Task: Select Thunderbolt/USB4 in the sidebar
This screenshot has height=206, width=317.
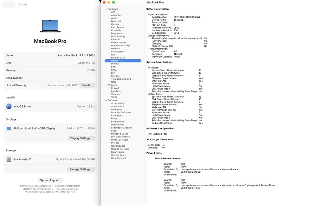Action: coord(121,79)
